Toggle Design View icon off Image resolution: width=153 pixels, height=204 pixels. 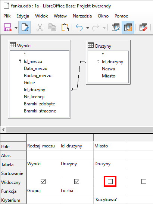128,27
